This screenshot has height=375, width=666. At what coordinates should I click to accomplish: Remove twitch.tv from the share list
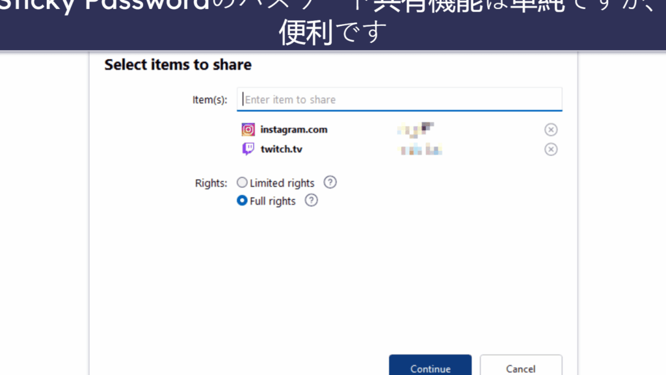coord(551,149)
